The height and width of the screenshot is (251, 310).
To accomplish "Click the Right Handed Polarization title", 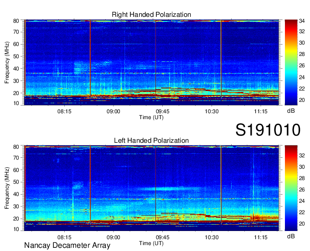I will click(x=151, y=15).
